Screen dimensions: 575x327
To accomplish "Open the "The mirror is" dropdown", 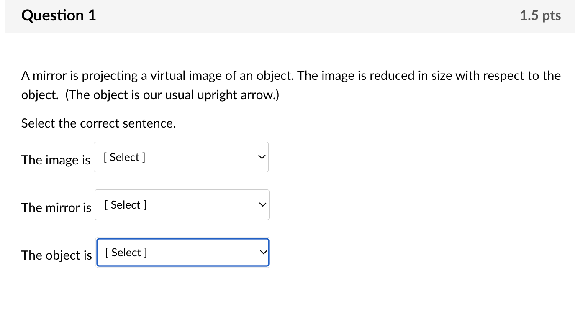I will tap(182, 205).
